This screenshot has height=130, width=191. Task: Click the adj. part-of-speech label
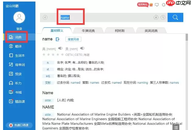[x=48, y=76]
